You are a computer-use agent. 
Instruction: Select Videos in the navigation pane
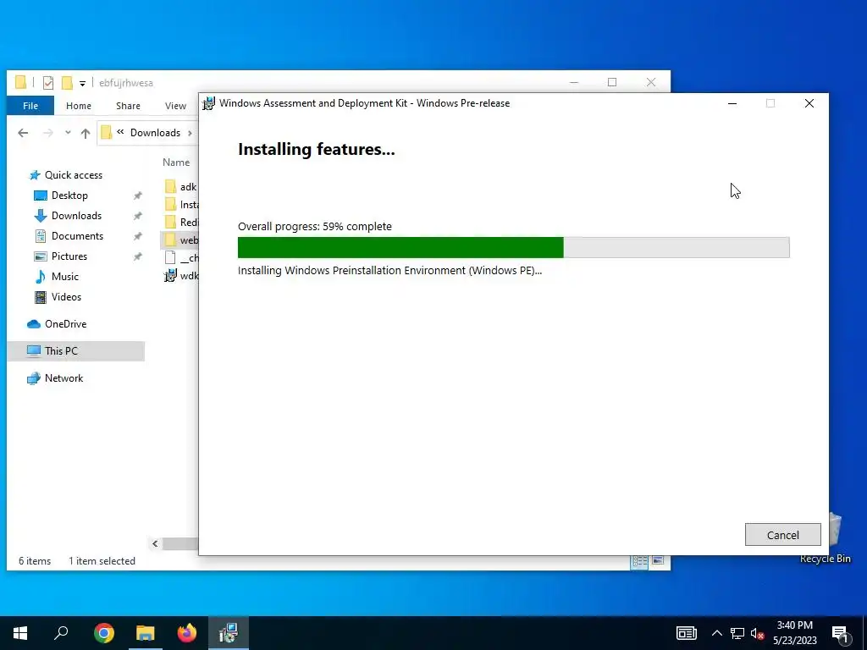(x=66, y=297)
